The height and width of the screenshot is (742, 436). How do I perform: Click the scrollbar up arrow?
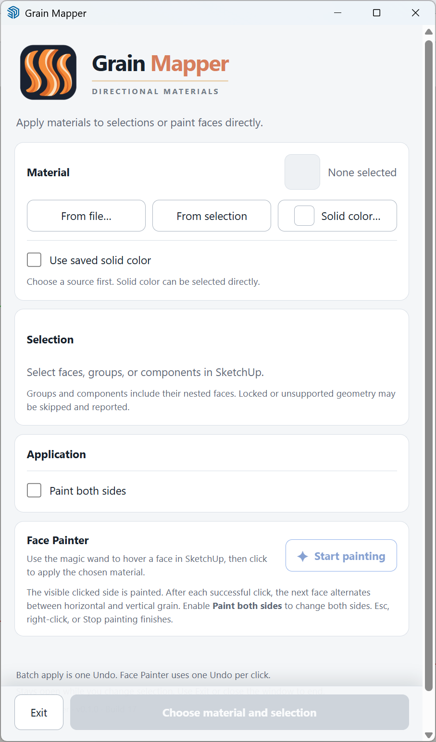tap(429, 32)
